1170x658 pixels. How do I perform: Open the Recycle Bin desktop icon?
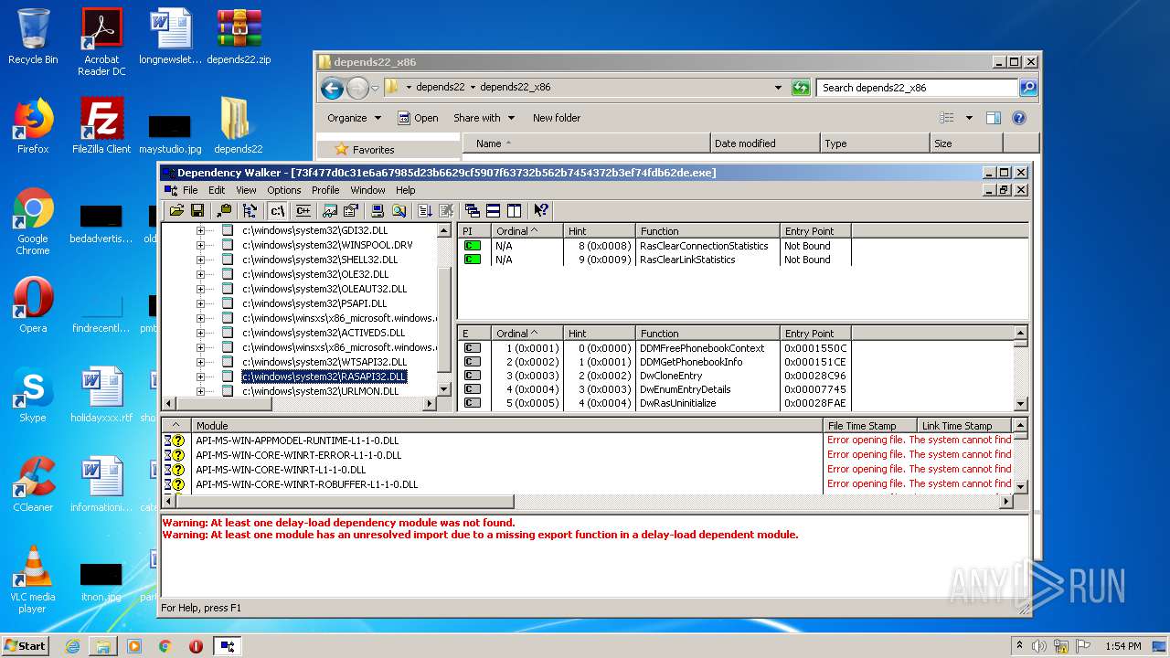click(x=33, y=37)
